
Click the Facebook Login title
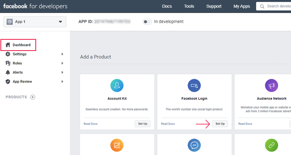tap(194, 99)
